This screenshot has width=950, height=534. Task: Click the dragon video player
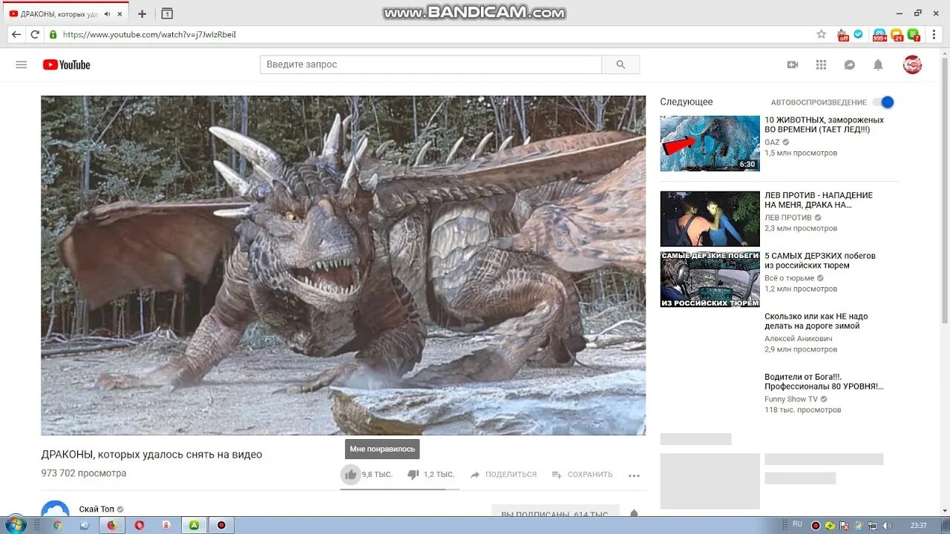(x=343, y=266)
